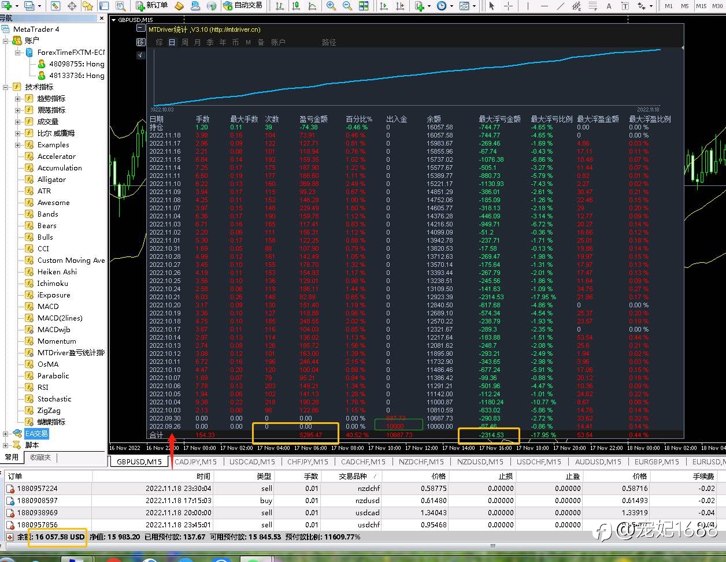The width and height of the screenshot is (726, 562).
Task: Click the MTDriver panel minimize button
Action: tap(140, 28)
